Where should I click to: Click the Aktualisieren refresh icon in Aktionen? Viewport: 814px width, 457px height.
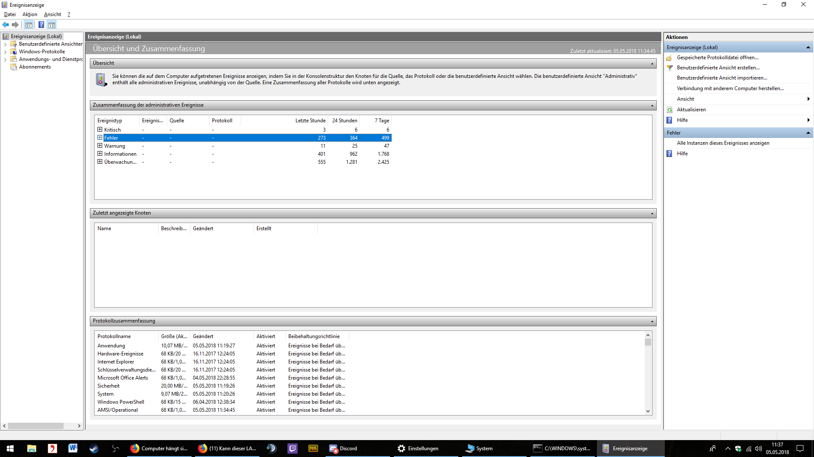[670, 110]
